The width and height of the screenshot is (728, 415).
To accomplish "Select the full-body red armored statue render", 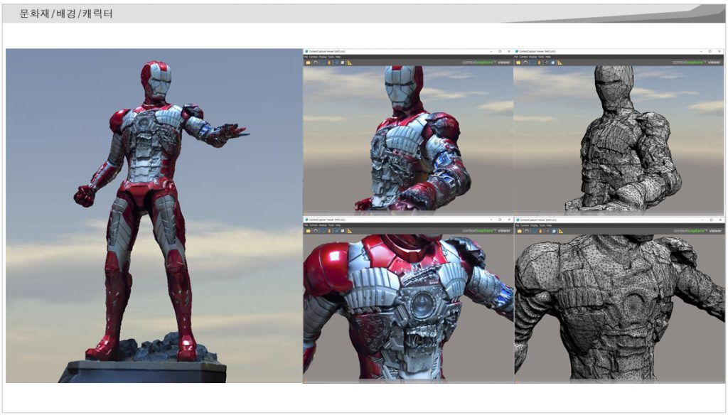I will (x=154, y=216).
